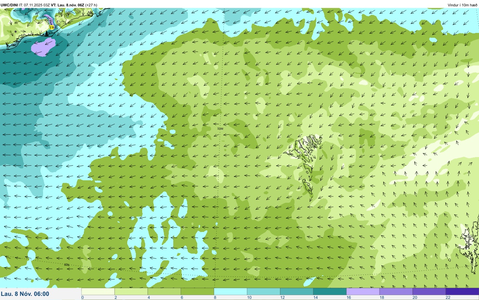Click the 'Lau. 8 Nóv. 06:00' date label

[25, 294]
